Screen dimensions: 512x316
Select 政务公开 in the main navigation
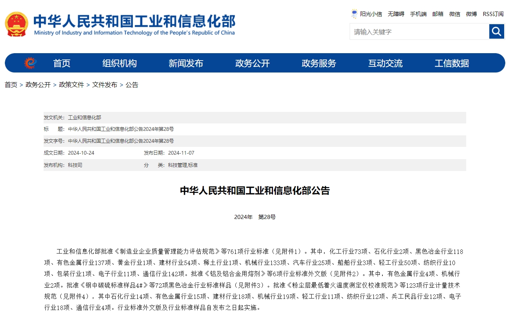pos(252,63)
